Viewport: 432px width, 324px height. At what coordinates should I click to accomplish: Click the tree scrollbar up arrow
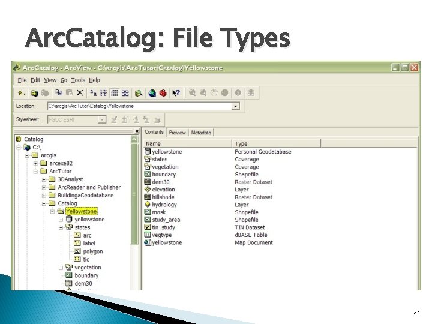[x=134, y=139]
